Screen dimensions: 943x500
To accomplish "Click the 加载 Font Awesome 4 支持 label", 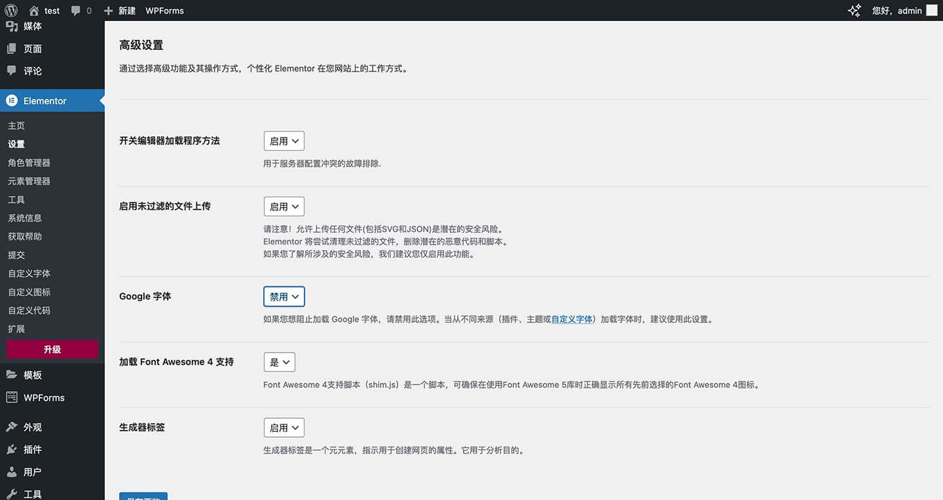I will pyautogui.click(x=177, y=362).
